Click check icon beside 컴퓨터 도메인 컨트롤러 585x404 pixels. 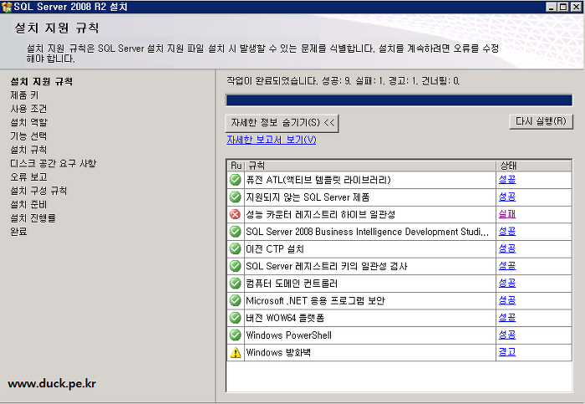click(x=235, y=283)
